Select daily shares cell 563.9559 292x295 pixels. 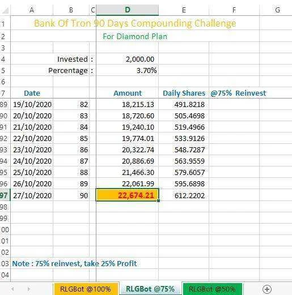184,161
